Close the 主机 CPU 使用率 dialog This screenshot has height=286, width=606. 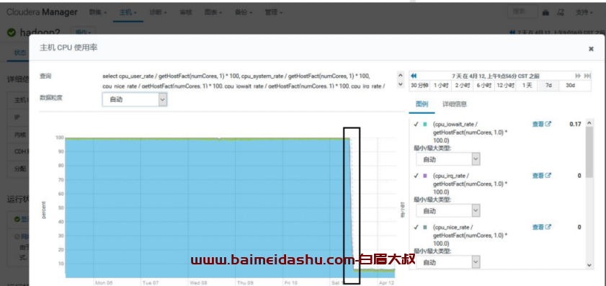click(591, 49)
